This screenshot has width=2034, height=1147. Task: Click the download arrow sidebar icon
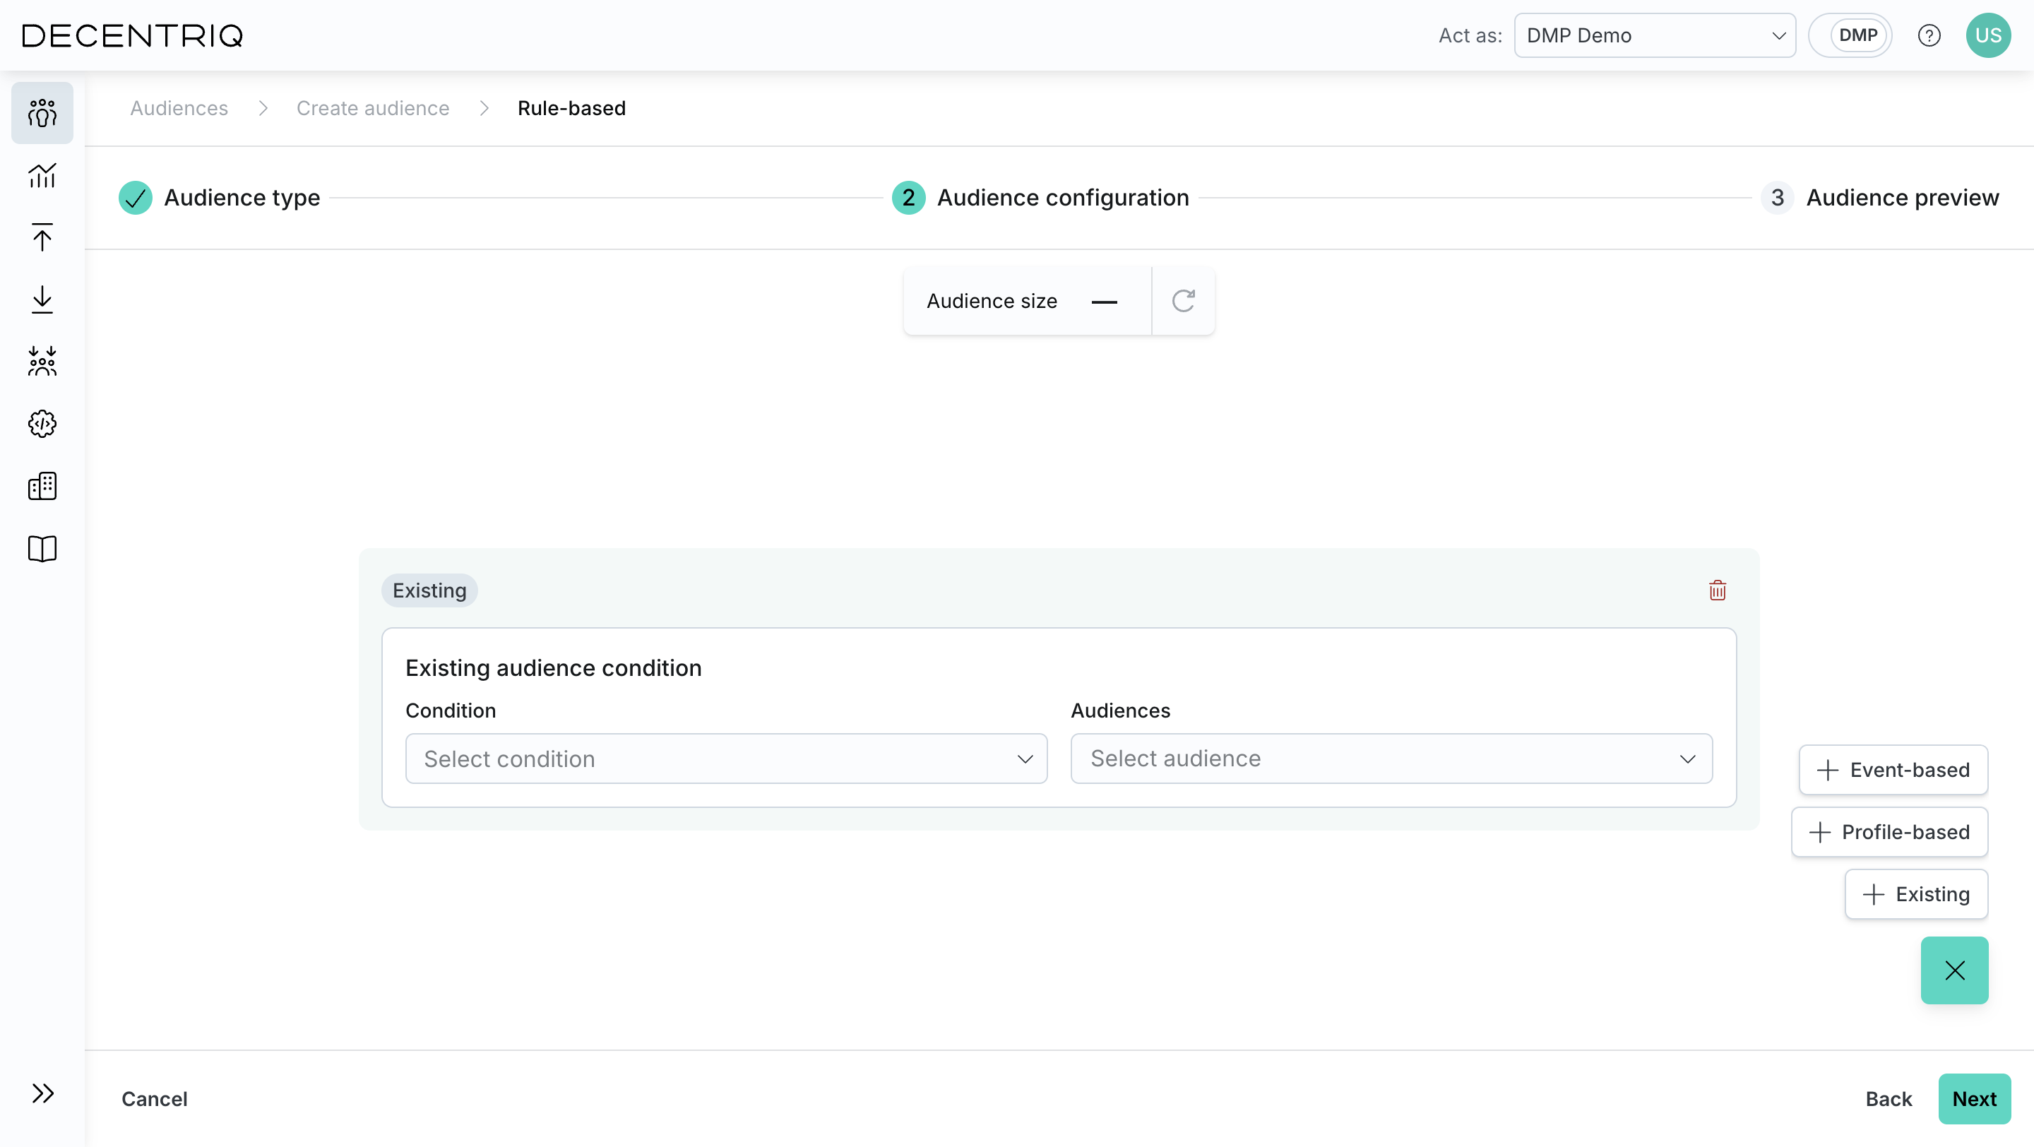(x=42, y=299)
